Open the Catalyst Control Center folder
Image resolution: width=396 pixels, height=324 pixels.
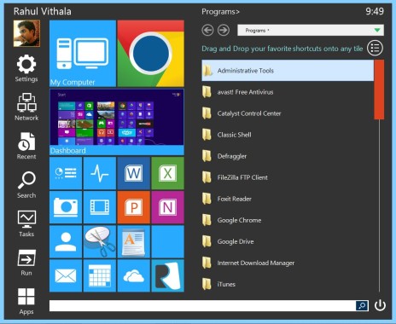pyautogui.click(x=288, y=113)
